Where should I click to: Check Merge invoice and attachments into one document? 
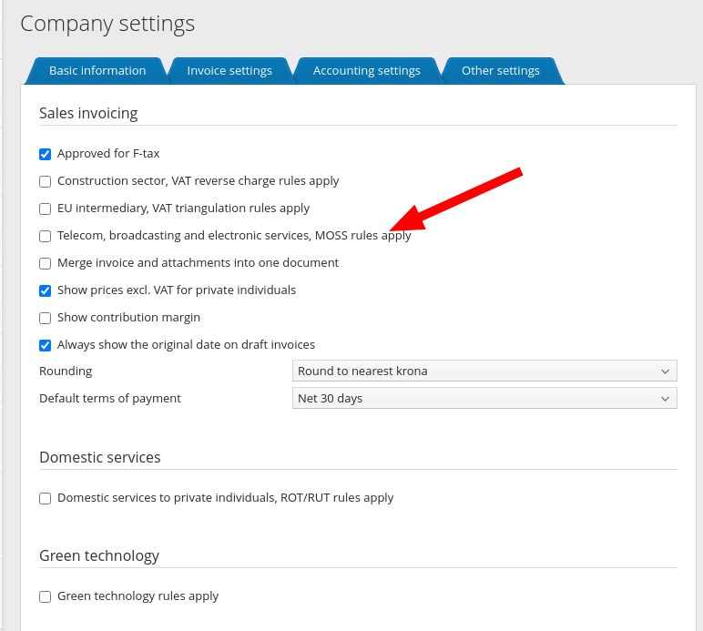coord(46,263)
